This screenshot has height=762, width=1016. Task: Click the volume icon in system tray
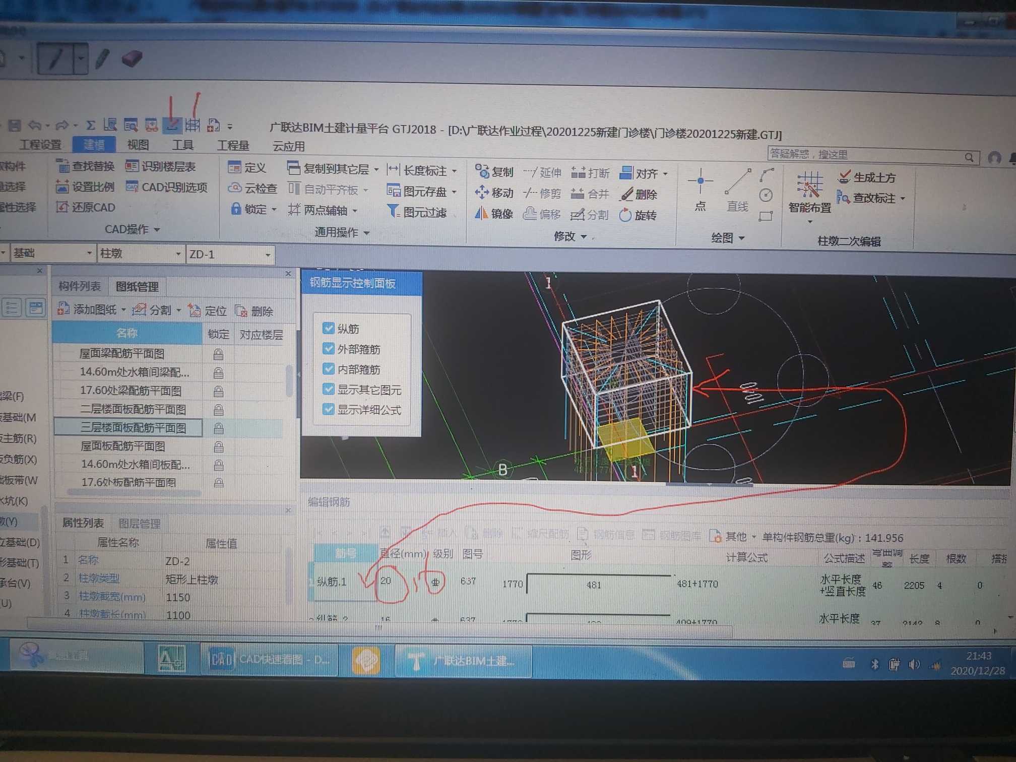pyautogui.click(x=914, y=665)
